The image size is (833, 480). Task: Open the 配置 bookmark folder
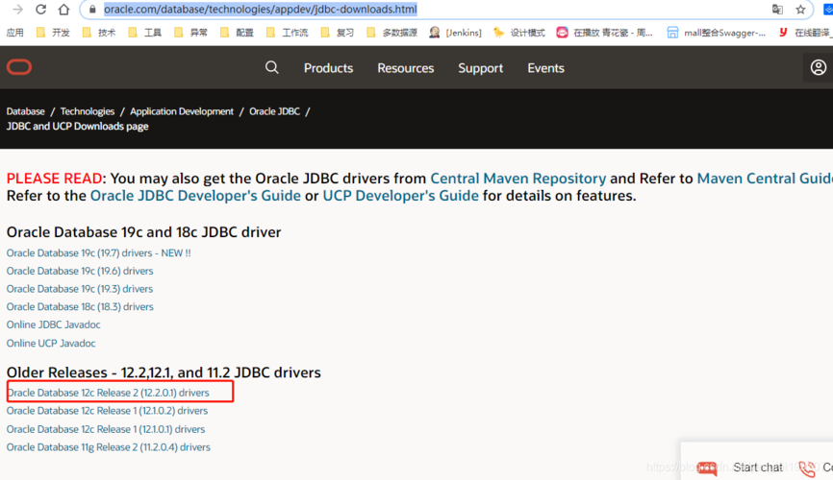click(x=237, y=33)
